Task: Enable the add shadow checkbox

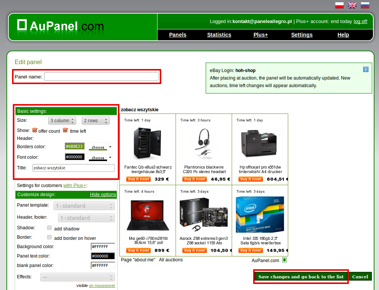Action: pos(49,228)
